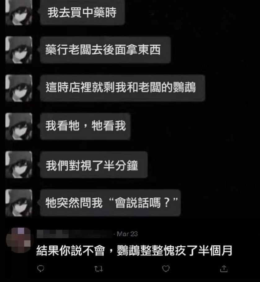The height and width of the screenshot is (282, 260).
Task: Select the message 牠突然問我 "會説話嗎？"
Action: [110, 203]
